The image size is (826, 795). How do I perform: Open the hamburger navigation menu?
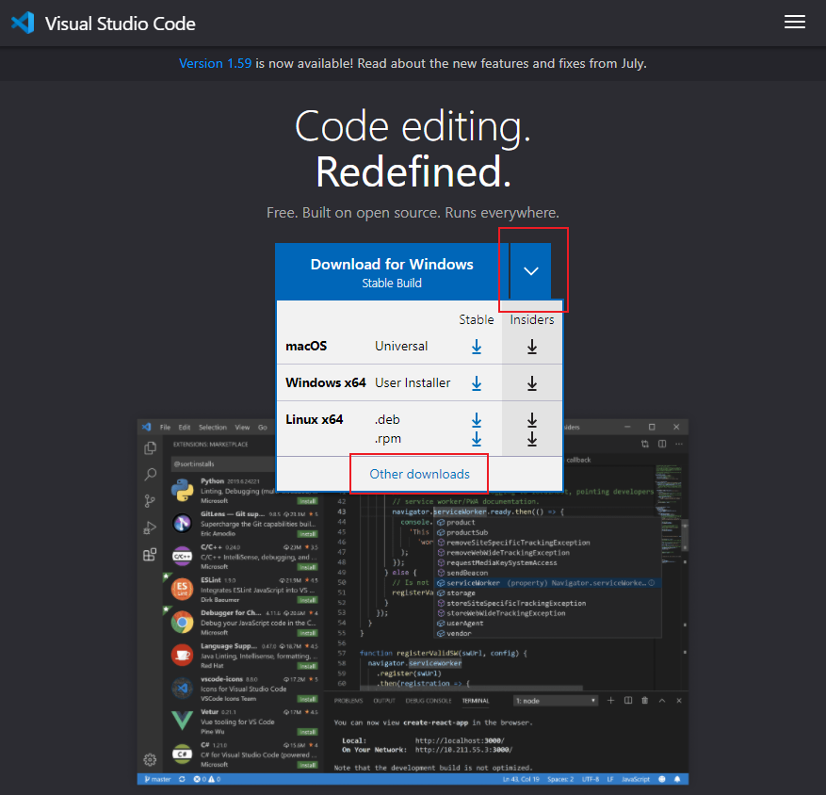click(794, 22)
